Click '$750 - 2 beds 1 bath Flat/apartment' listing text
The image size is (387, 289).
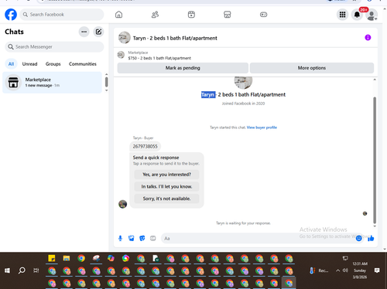pos(159,58)
